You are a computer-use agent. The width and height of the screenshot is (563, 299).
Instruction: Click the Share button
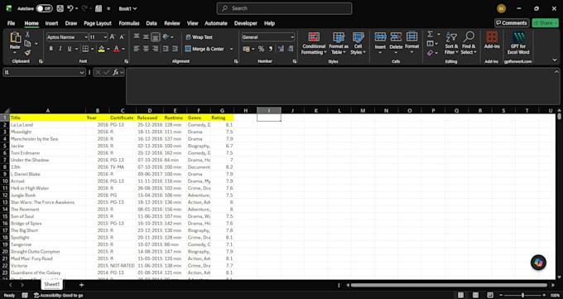tap(545, 22)
